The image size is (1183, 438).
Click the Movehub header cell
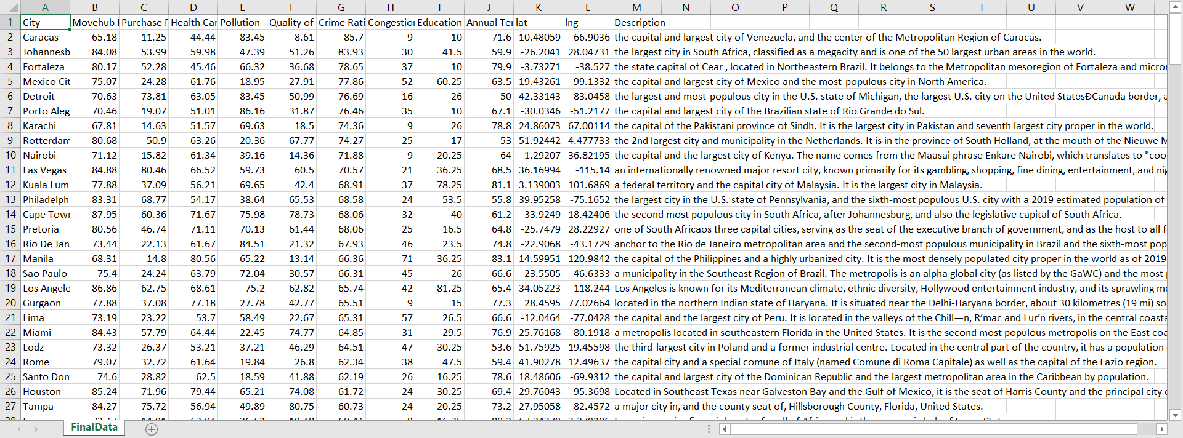tap(95, 22)
